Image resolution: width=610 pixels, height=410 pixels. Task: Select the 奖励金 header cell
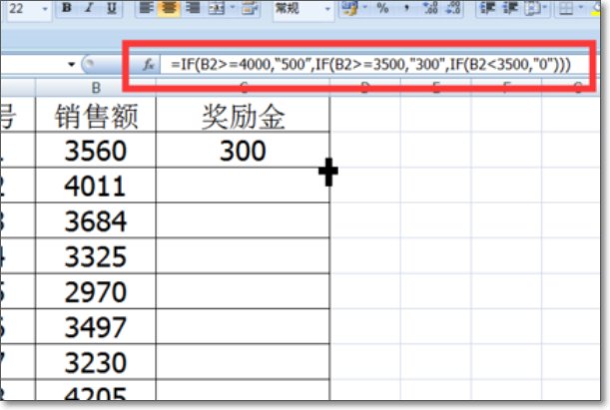(x=243, y=115)
